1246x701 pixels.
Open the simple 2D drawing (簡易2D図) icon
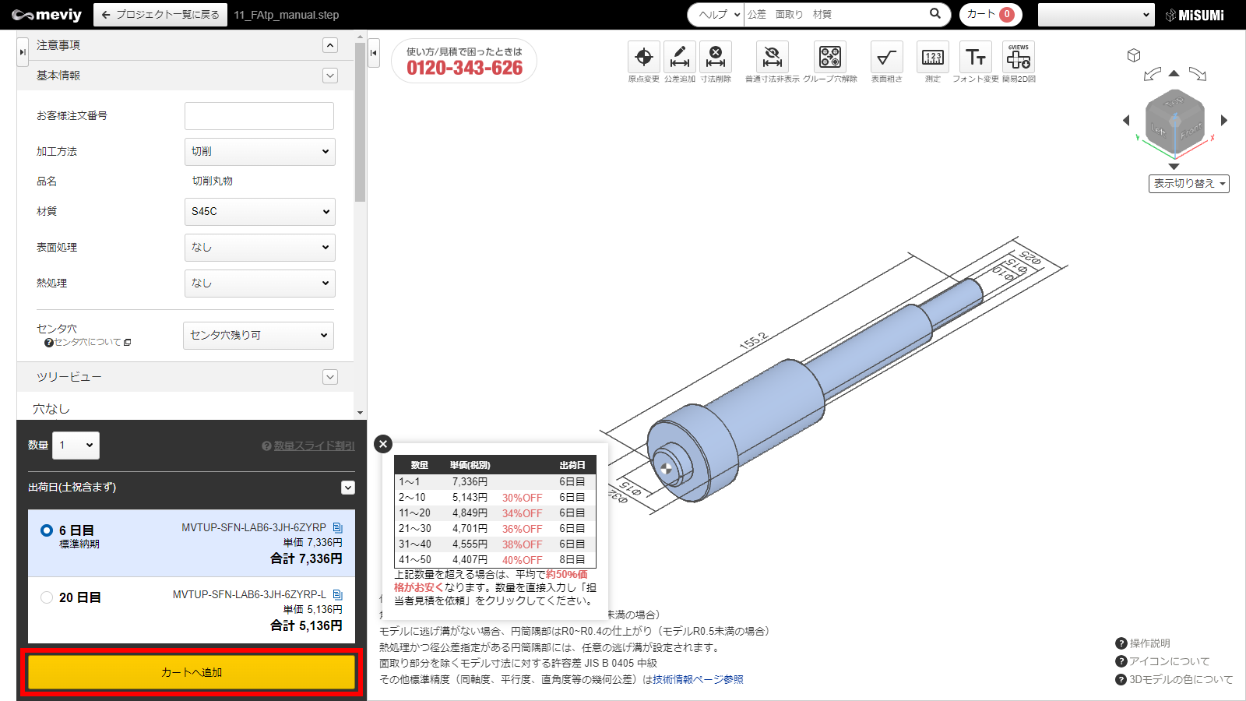pos(1018,58)
